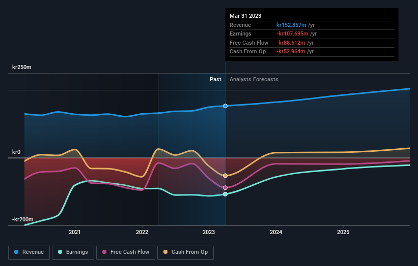Click the Free Cash Flow row label in tooltip
The width and height of the screenshot is (418, 266).
(x=249, y=43)
